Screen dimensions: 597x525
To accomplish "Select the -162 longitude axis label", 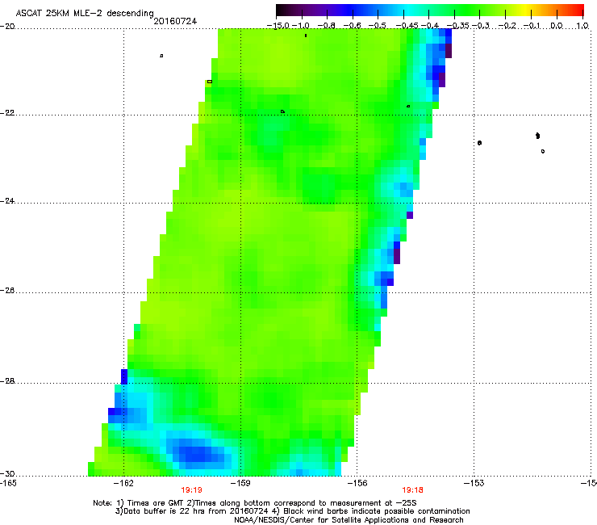I will click(123, 484).
